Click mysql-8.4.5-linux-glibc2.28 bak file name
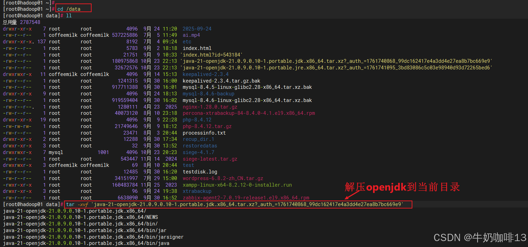This screenshot has height=247, width=528. pyautogui.click(x=247, y=87)
